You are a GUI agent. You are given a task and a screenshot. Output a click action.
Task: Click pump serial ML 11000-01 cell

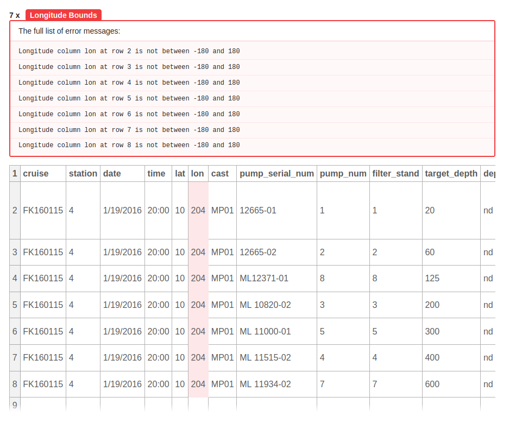276,331
